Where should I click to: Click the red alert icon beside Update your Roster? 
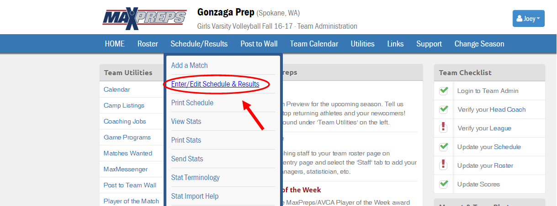click(x=443, y=165)
